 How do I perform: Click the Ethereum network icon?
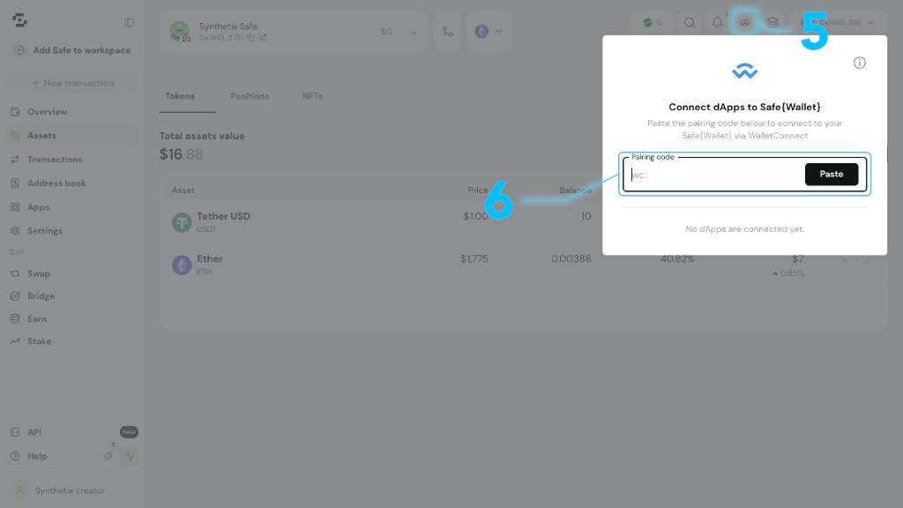(x=481, y=31)
